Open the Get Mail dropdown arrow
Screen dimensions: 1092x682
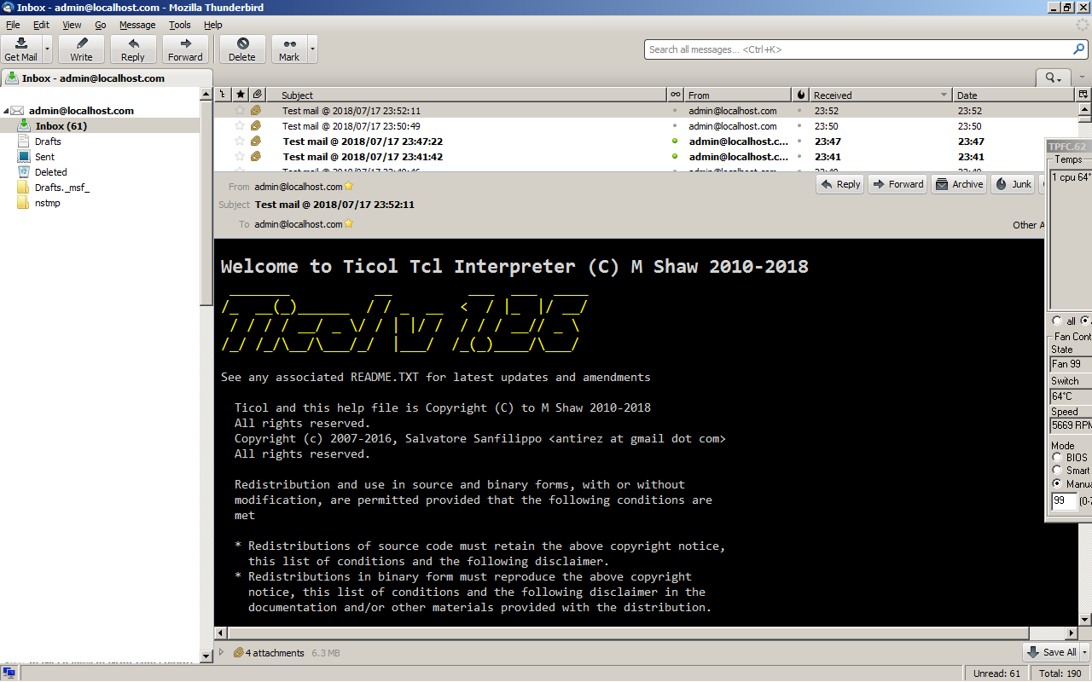47,49
